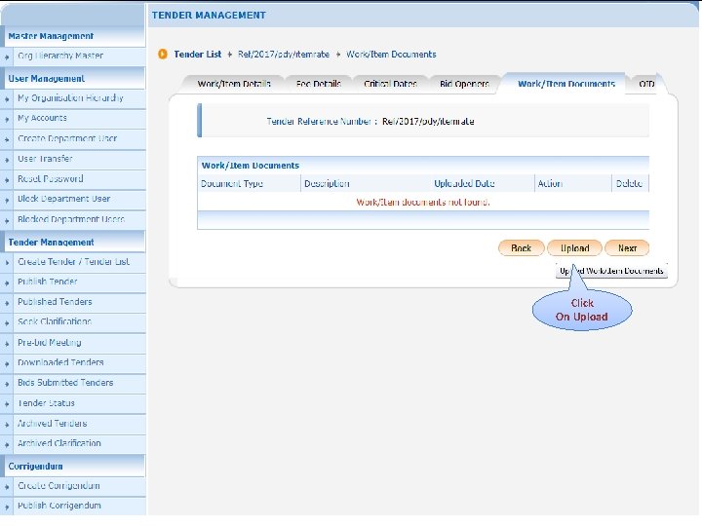Open the Critical Dates tab
Viewport: 702px width, 526px height.
pyautogui.click(x=390, y=84)
